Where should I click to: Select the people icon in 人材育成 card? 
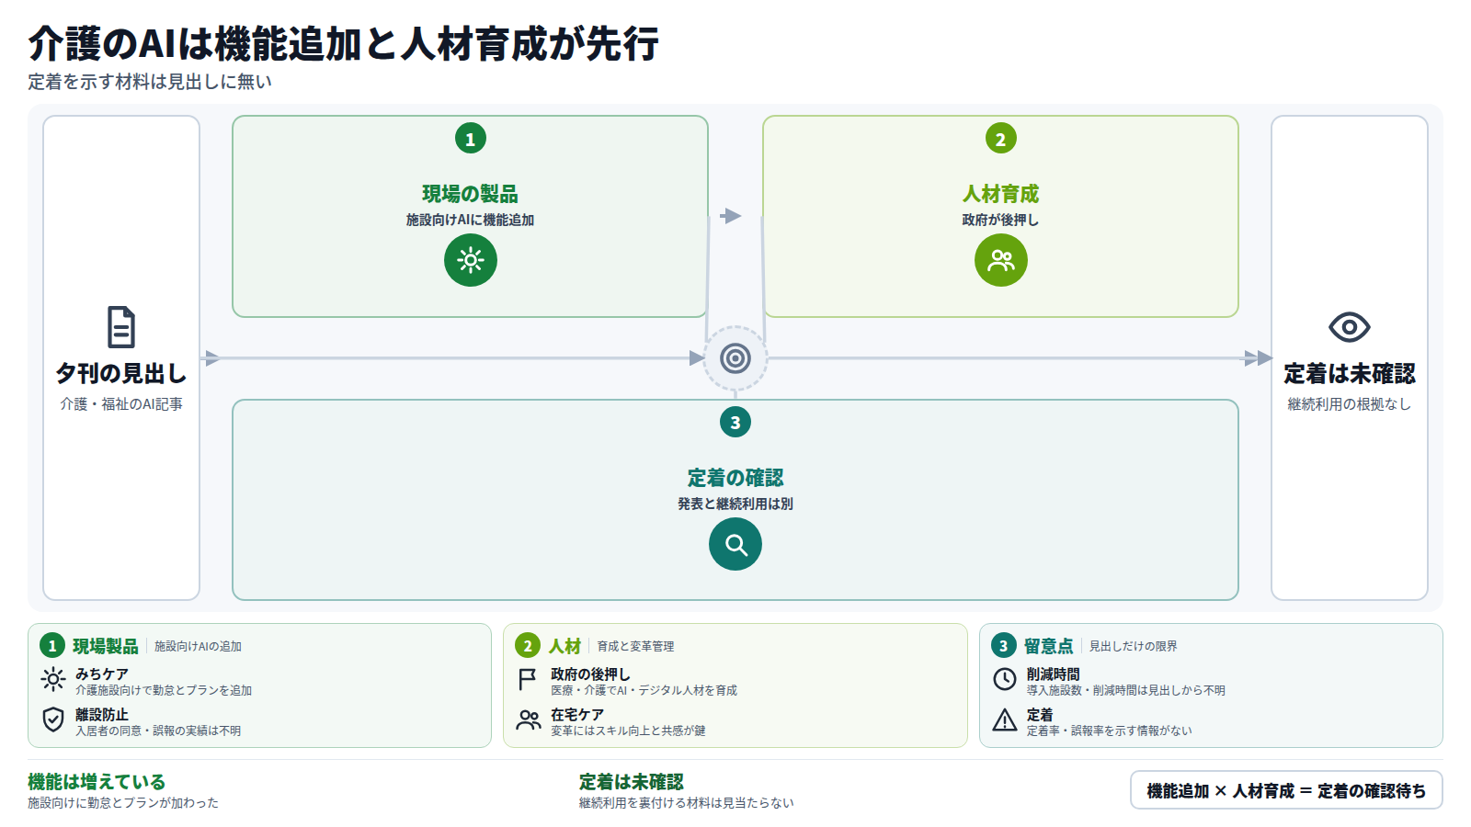(x=1001, y=260)
